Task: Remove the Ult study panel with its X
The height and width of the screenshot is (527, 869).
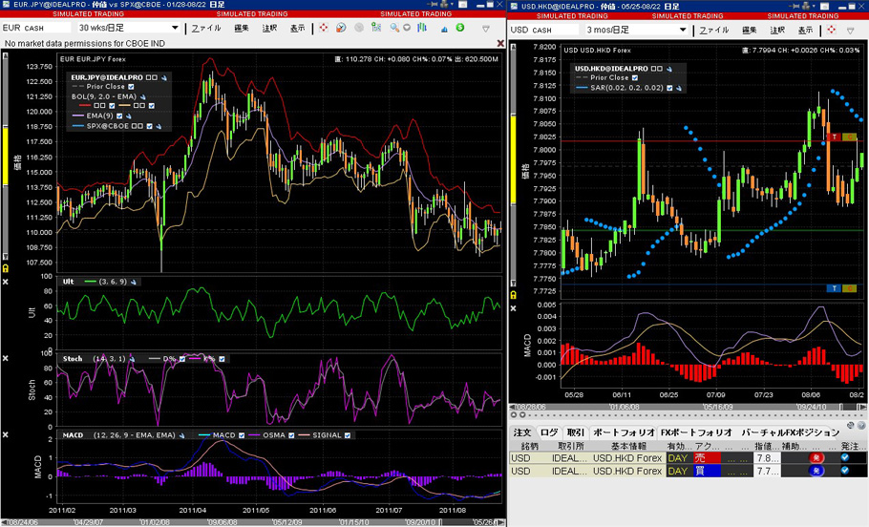Action: pyautogui.click(x=6, y=282)
